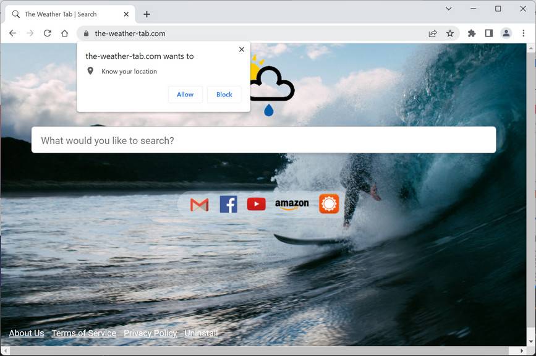Open the tab search chevron
Image resolution: width=536 pixels, height=356 pixels.
point(448,9)
